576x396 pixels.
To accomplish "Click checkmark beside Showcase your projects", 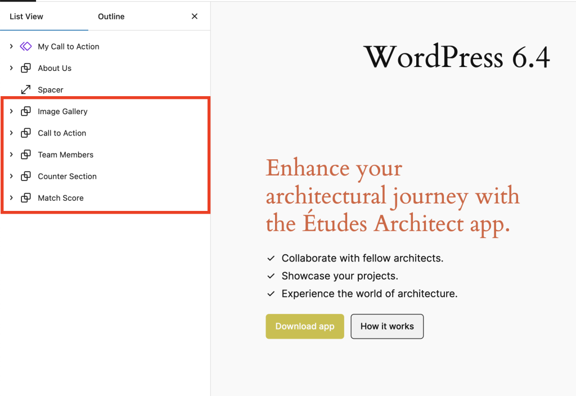I will 271,276.
